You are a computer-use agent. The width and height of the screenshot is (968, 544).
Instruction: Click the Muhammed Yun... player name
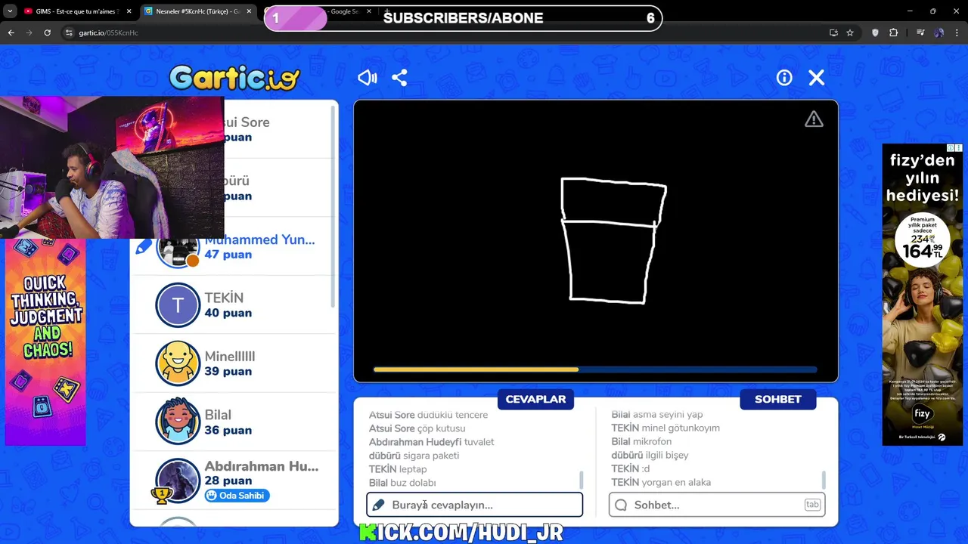pyautogui.click(x=259, y=240)
